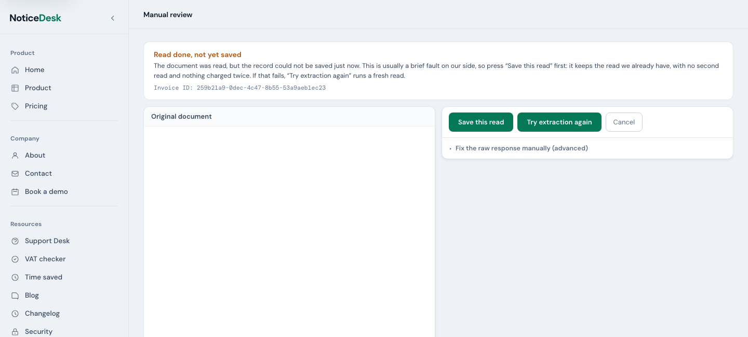Click the Product table icon
Screen dimensions: 748x337
[15, 88]
